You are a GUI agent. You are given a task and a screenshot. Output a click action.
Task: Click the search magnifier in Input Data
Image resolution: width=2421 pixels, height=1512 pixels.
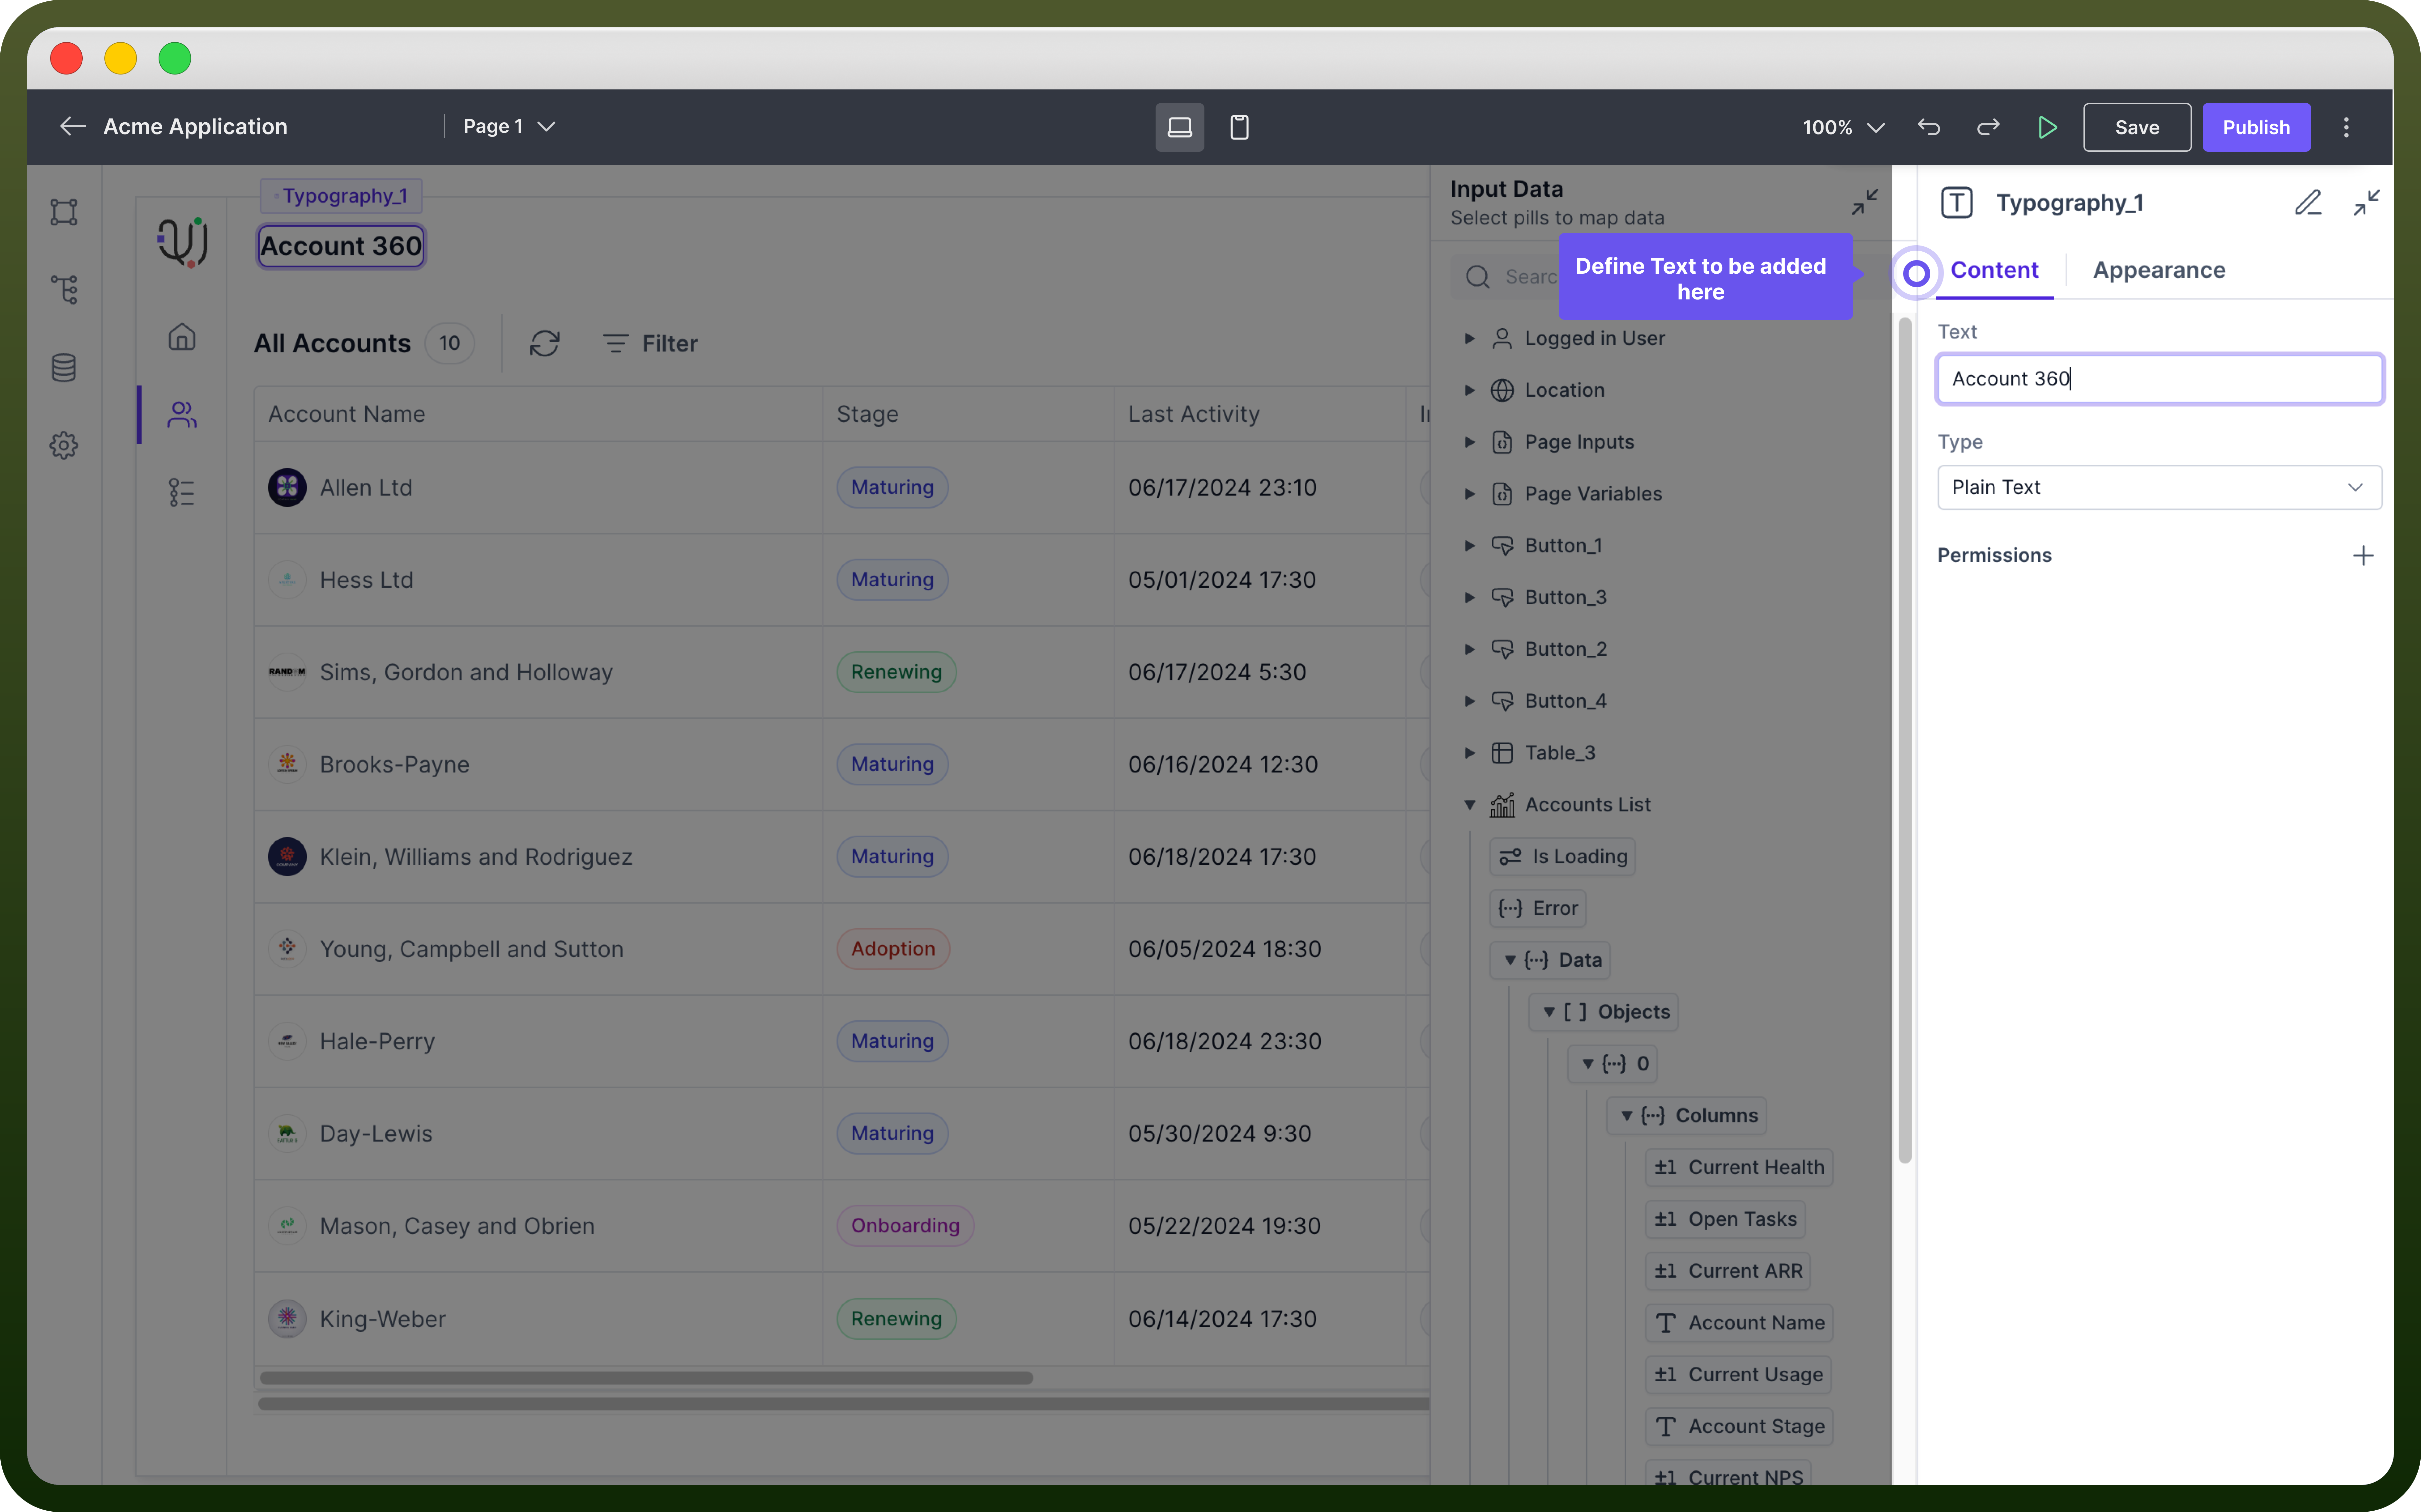pyautogui.click(x=1478, y=277)
